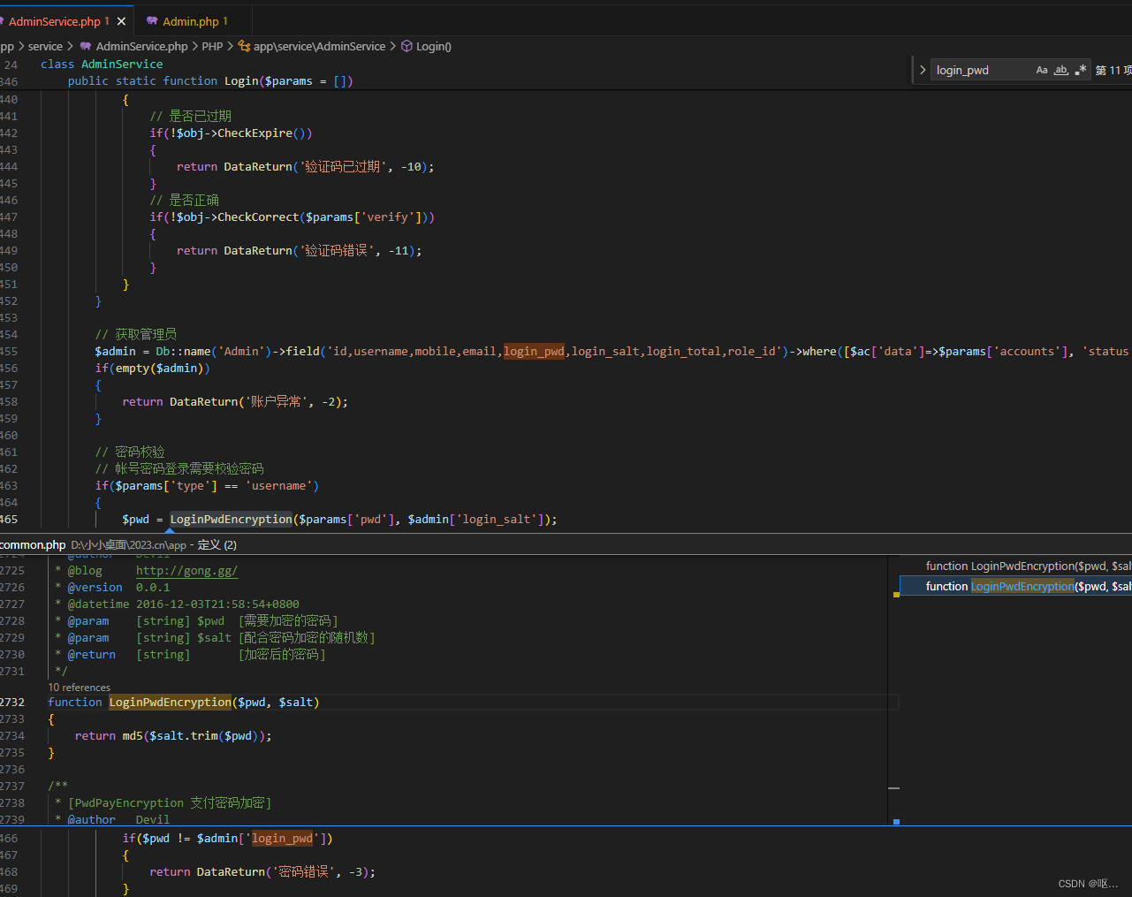Screen dimensions: 1132x897
Task: Click the 10 references code lens
Action: pos(80,688)
